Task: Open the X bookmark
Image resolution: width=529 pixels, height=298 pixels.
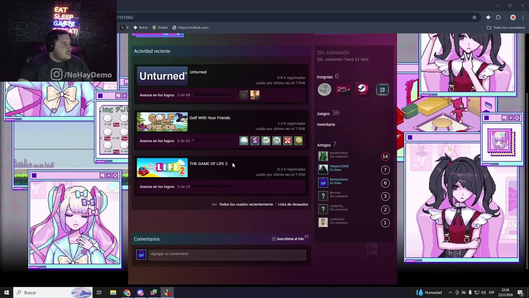Action: [x=124, y=28]
